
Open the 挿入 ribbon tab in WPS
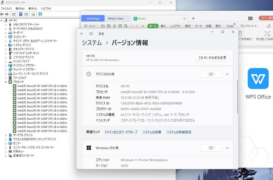click(163, 26)
